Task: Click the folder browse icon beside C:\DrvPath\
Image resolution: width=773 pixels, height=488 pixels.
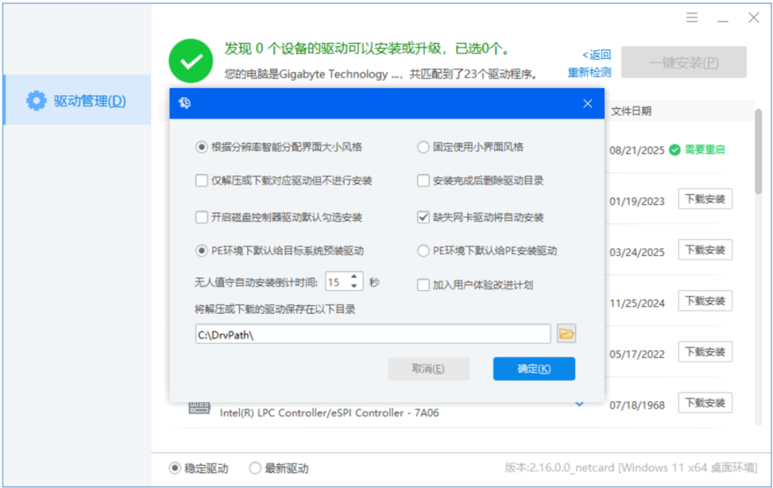Action: [x=566, y=334]
